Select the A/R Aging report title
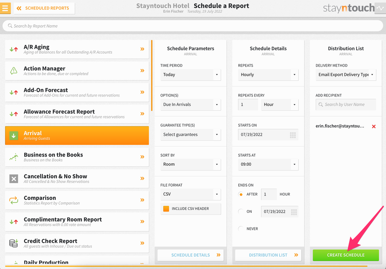 [x=37, y=47]
